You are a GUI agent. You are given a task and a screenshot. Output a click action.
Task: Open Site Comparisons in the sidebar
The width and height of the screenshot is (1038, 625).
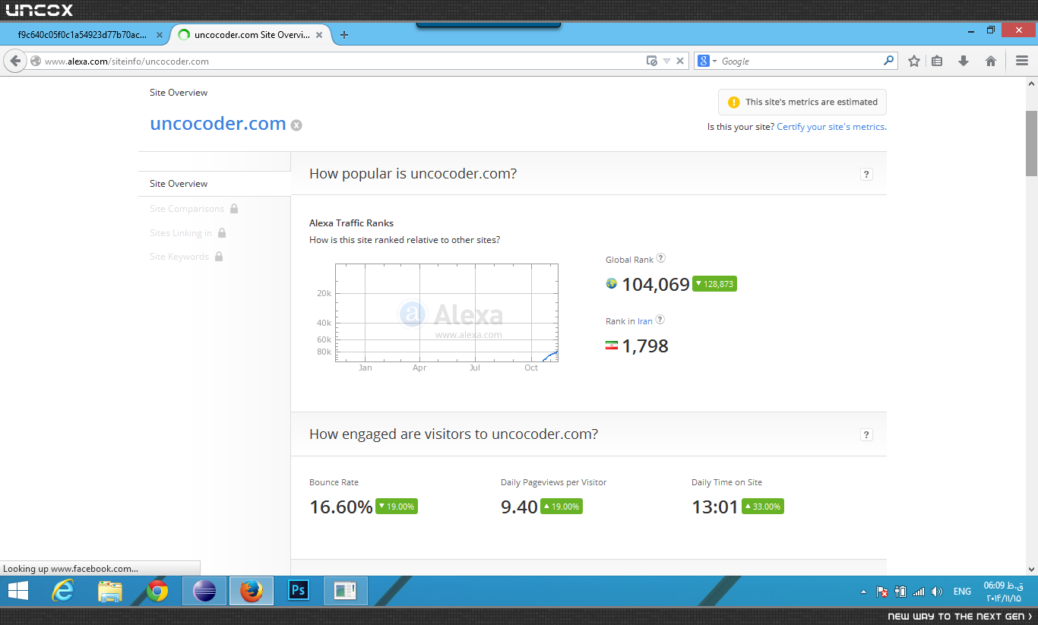coord(187,209)
